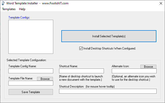This screenshot has height=103, width=165.
Task: Open the Help menu
Action: coord(22,9)
